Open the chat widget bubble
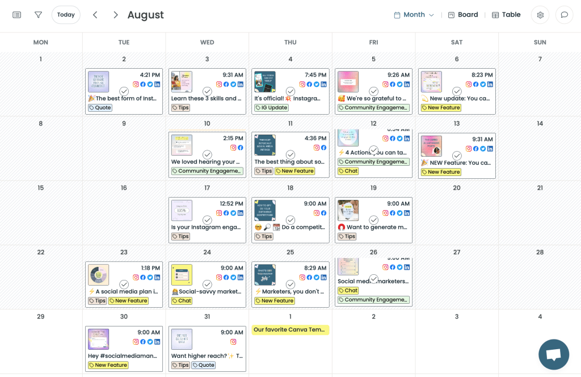This screenshot has width=581, height=377. pos(553,354)
